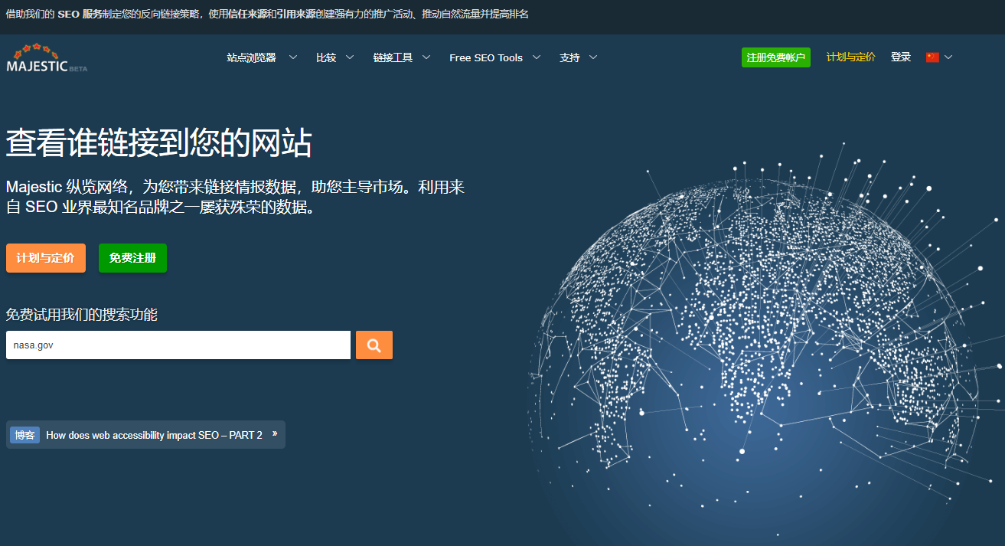Click the 登录 link
1005x546 pixels.
[x=901, y=57]
